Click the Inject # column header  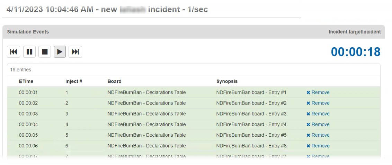(x=74, y=81)
